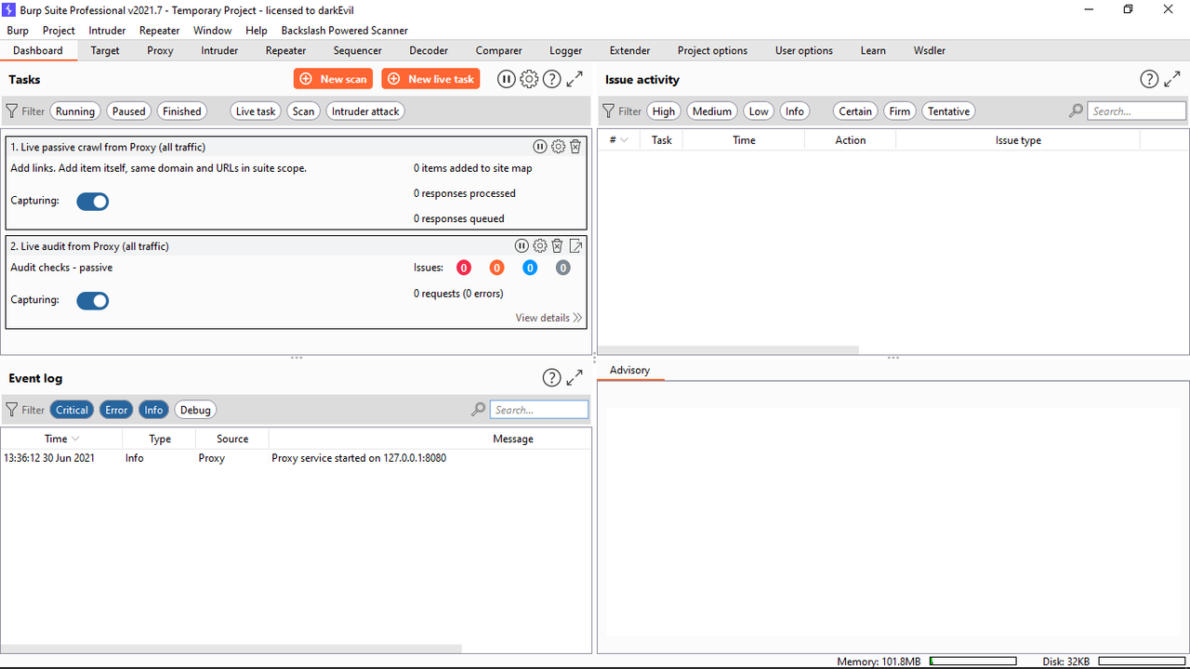The image size is (1190, 669).
Task: Switch to the Wsdler tab
Action: click(930, 50)
